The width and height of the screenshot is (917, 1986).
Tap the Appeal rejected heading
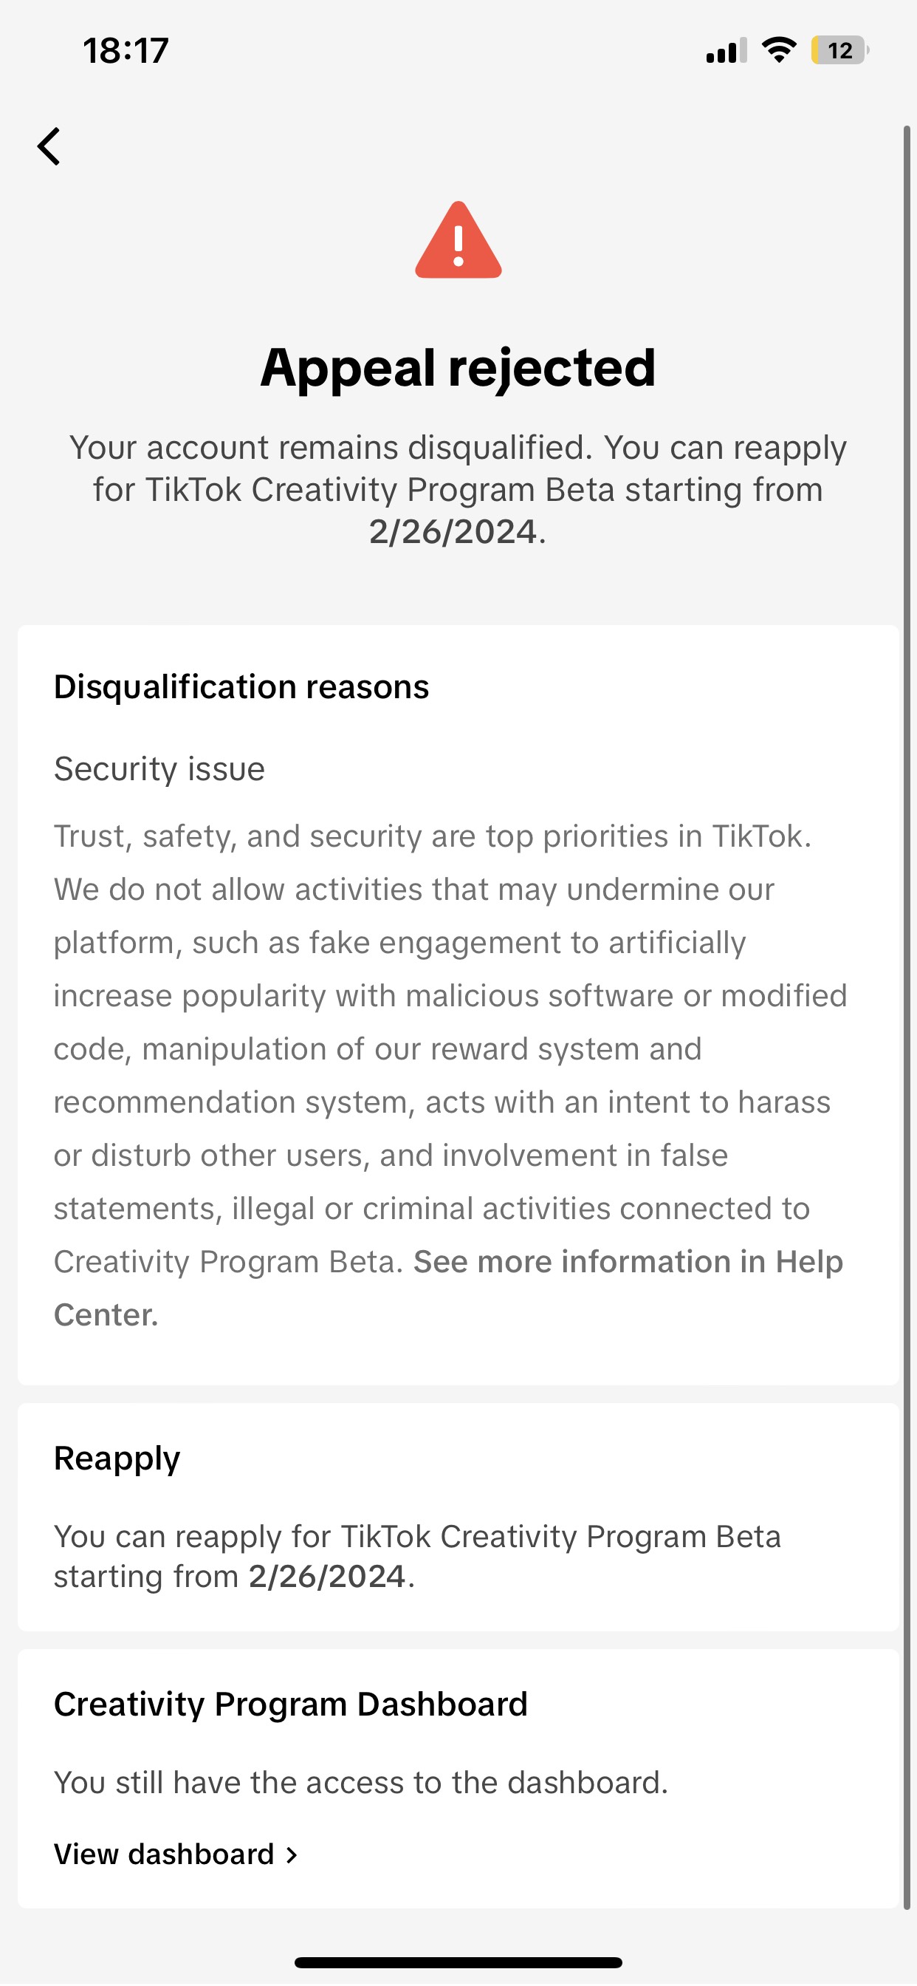pyautogui.click(x=458, y=367)
